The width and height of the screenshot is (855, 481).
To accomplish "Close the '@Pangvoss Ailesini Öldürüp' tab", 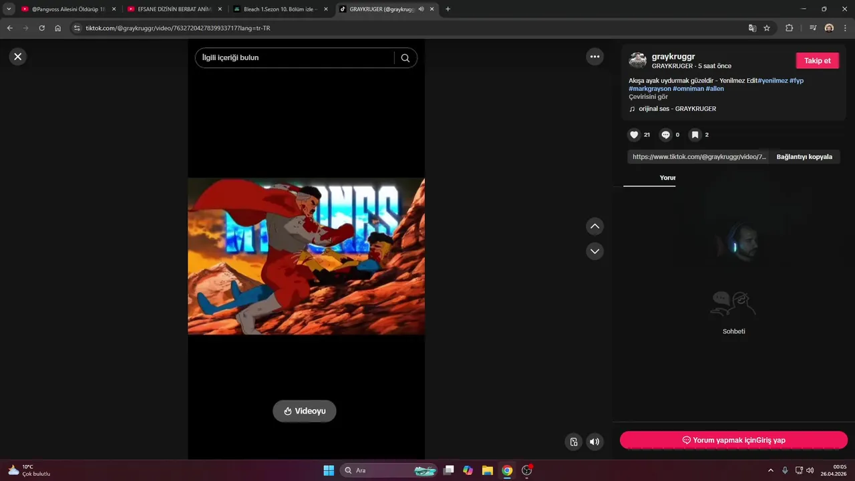I will coord(114,9).
